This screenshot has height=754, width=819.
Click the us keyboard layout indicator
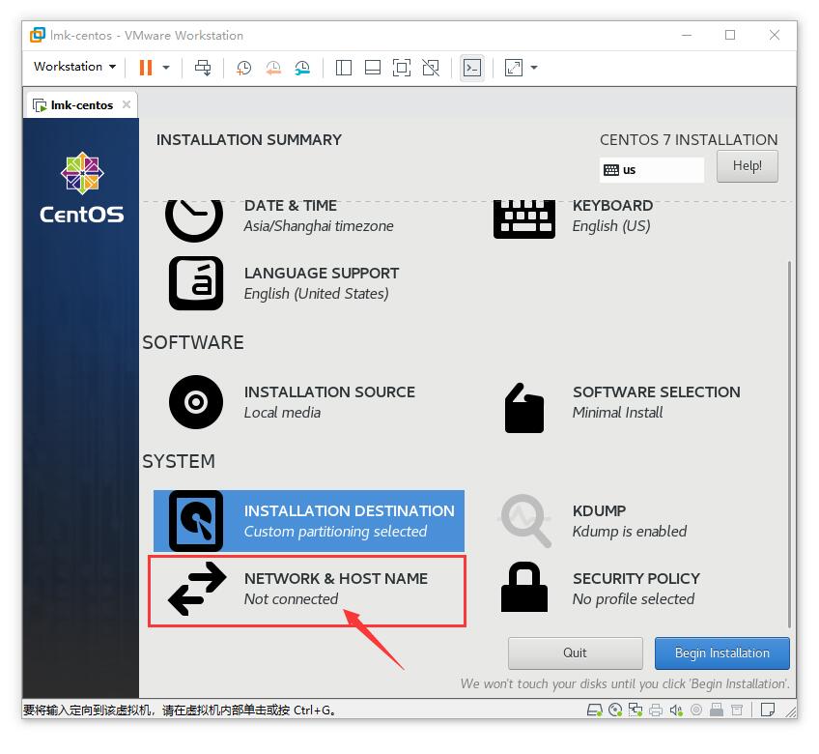pyautogui.click(x=651, y=170)
